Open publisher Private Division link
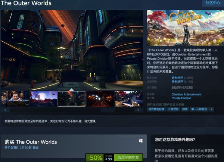 tap(181, 98)
